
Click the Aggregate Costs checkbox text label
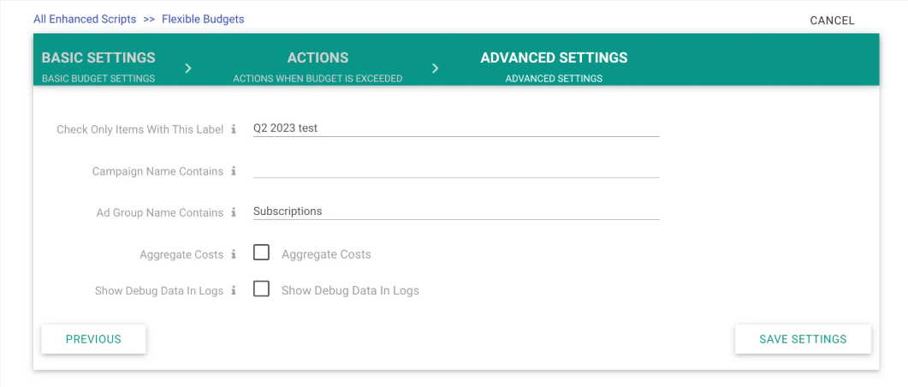tap(326, 254)
